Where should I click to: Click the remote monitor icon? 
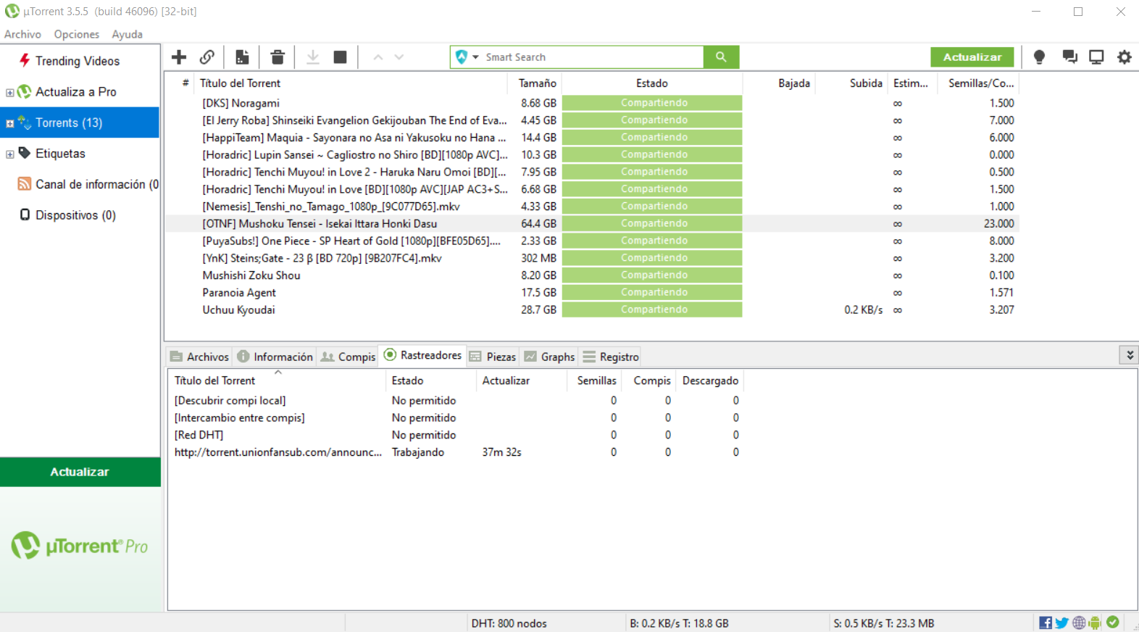coord(1096,57)
